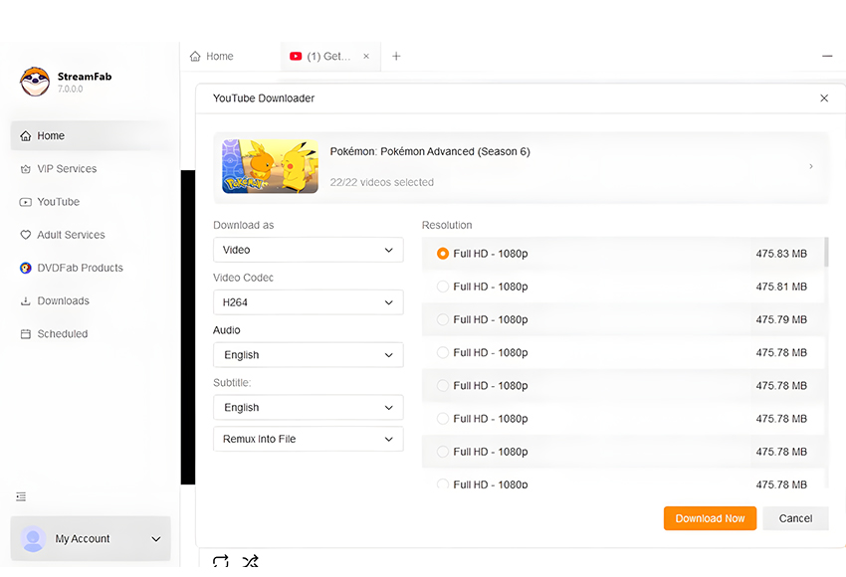Open VIP Services in the sidebar
The width and height of the screenshot is (846, 577).
click(67, 169)
